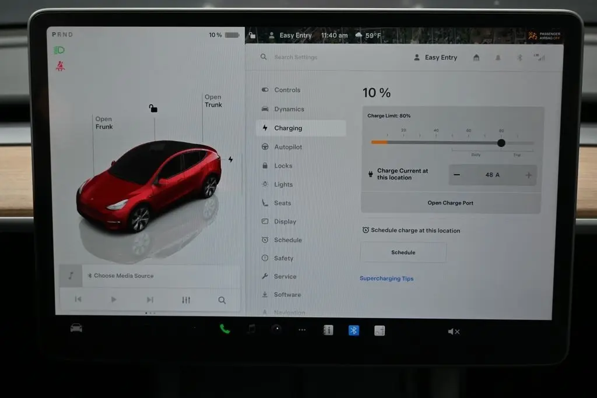Tap the LTE signal strength icon

coord(539,57)
